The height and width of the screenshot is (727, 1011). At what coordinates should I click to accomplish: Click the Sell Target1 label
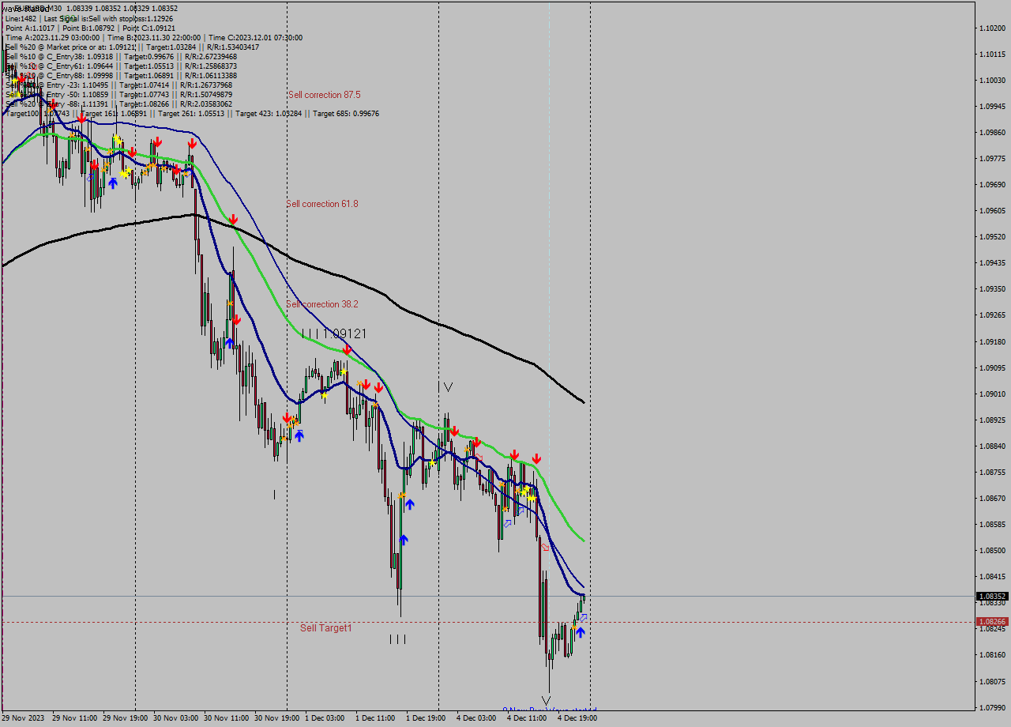click(325, 627)
